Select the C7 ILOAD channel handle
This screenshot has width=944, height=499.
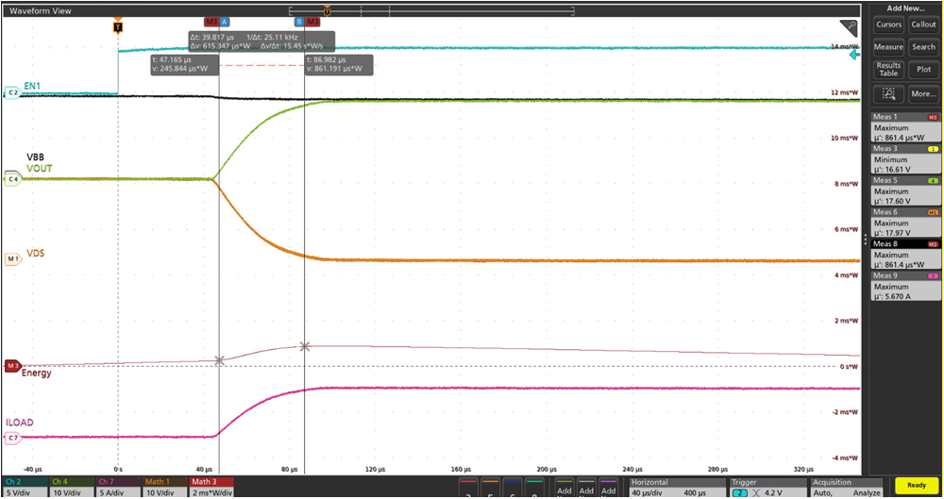pyautogui.click(x=12, y=438)
